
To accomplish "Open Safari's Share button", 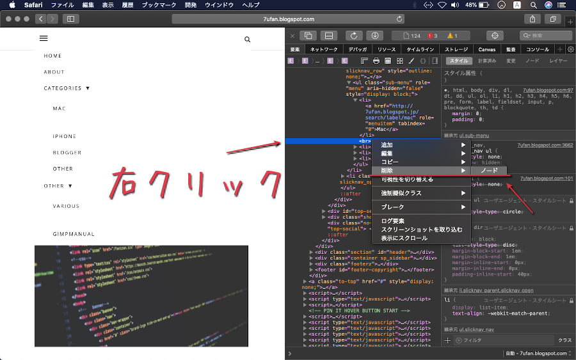I will (x=532, y=19).
